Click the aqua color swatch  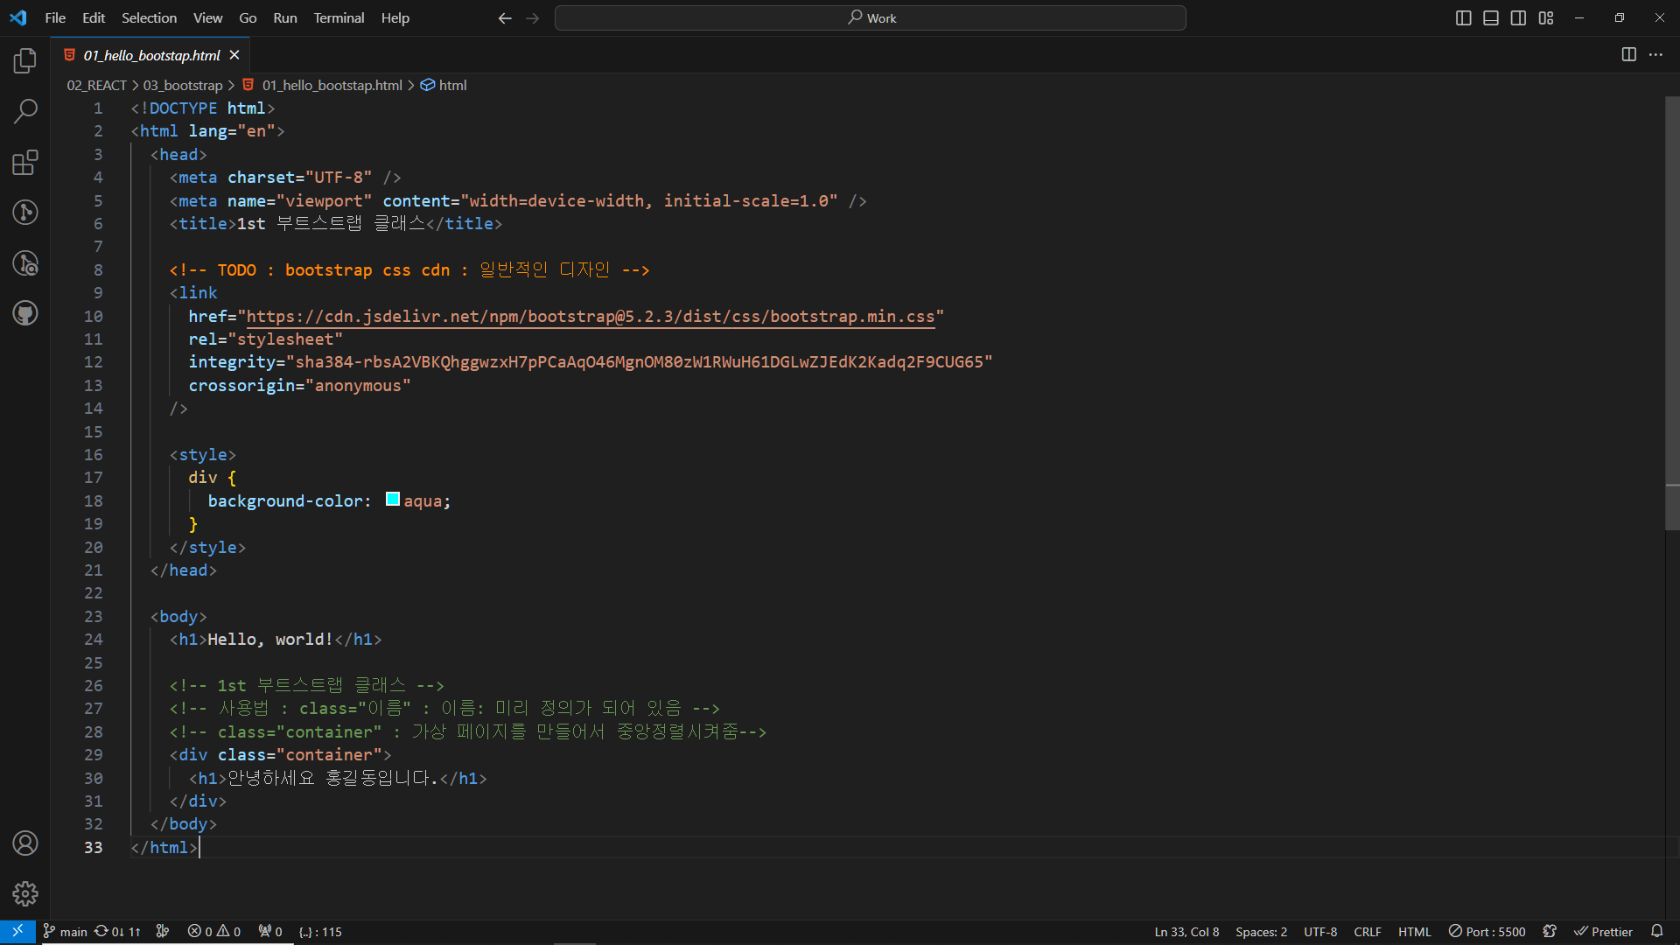[393, 500]
